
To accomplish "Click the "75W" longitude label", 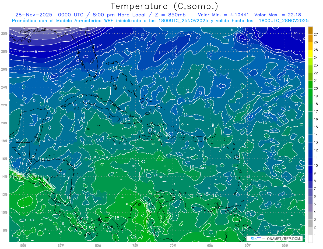I will pyautogui.click(x=135, y=246).
